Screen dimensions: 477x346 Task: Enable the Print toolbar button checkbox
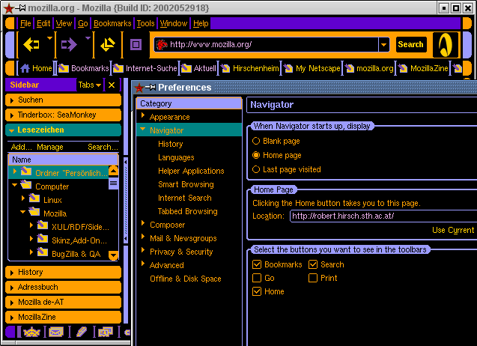coord(313,278)
